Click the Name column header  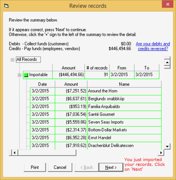point(124,84)
